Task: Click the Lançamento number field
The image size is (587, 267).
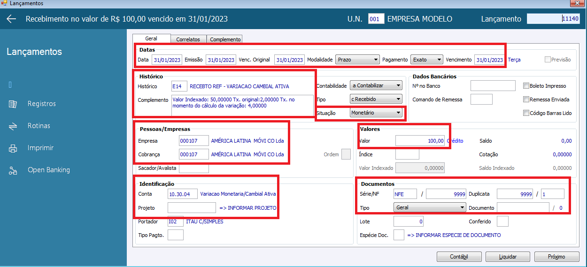Action: [x=553, y=19]
